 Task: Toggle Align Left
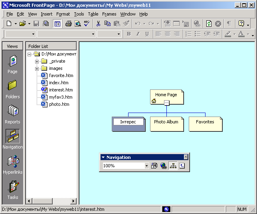pyautogui.click(x=158, y=34)
